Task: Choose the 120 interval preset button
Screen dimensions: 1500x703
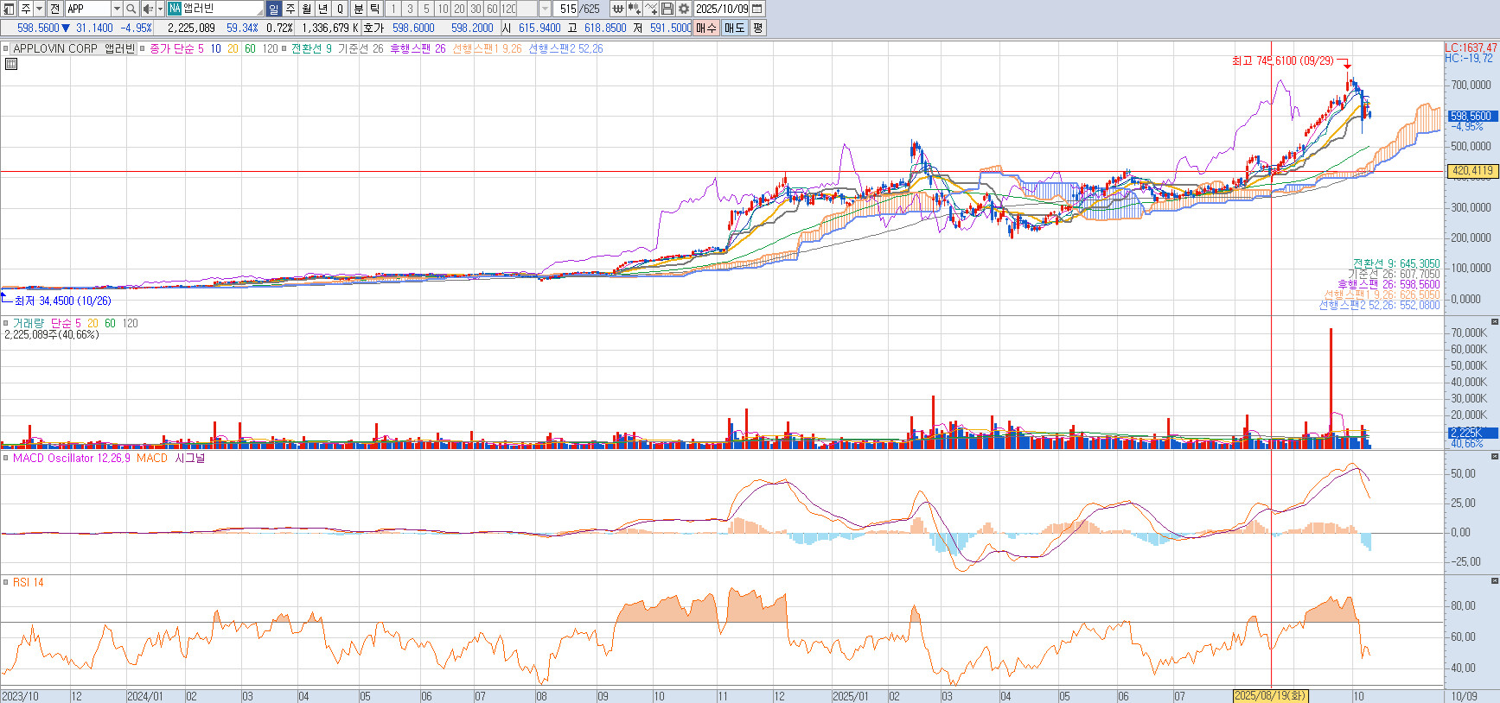Action: [x=508, y=9]
